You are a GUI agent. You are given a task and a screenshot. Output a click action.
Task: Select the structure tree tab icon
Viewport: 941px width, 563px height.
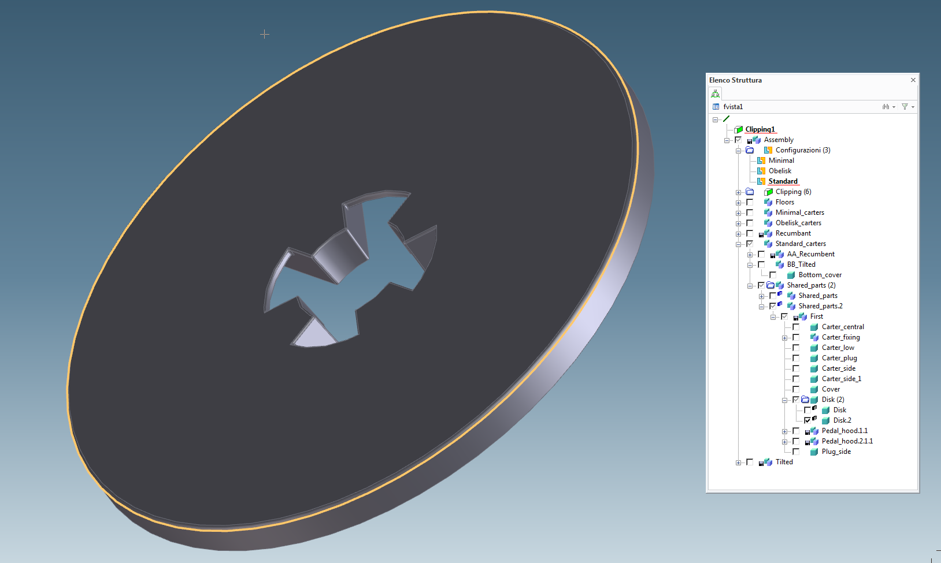point(716,94)
